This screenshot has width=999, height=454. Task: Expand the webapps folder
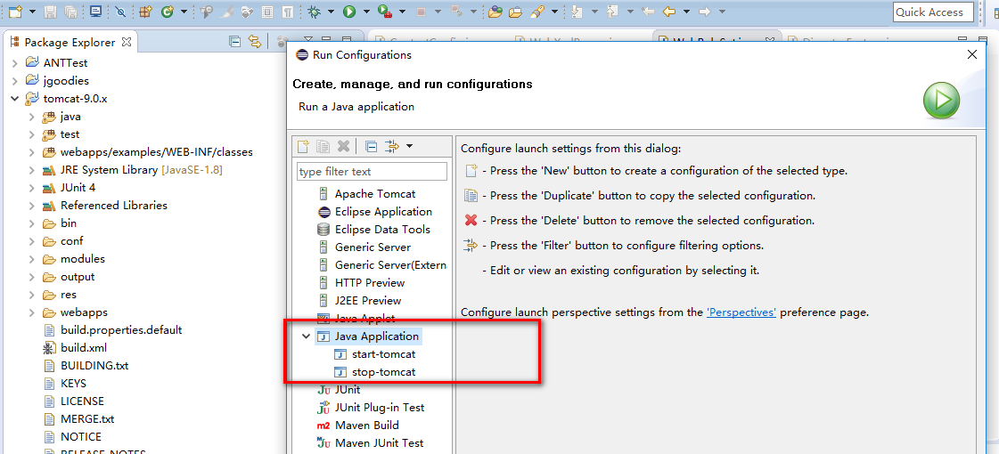[x=31, y=312]
